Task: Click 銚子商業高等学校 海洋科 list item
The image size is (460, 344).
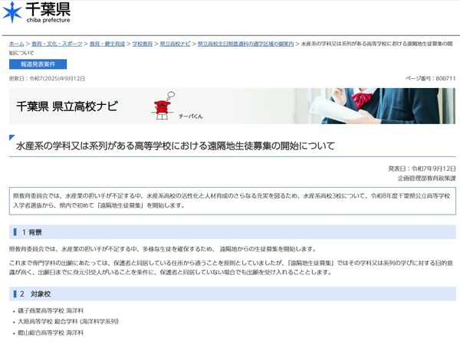Action: [51, 311]
